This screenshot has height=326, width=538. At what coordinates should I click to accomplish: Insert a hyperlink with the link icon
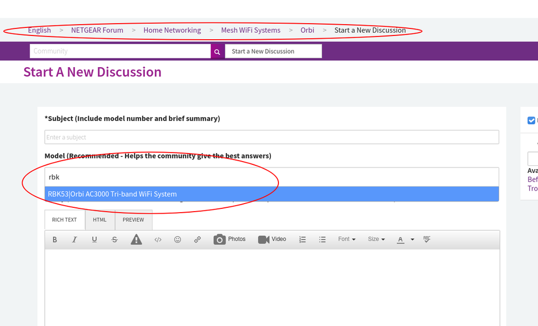[x=198, y=240]
